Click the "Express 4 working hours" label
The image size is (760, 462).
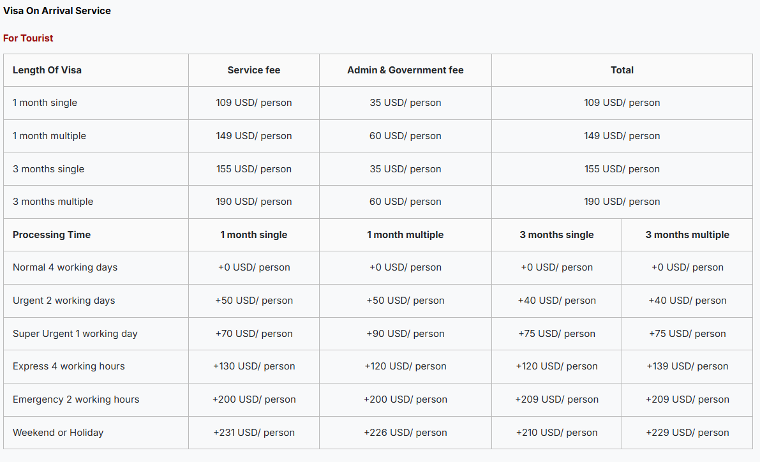(69, 366)
